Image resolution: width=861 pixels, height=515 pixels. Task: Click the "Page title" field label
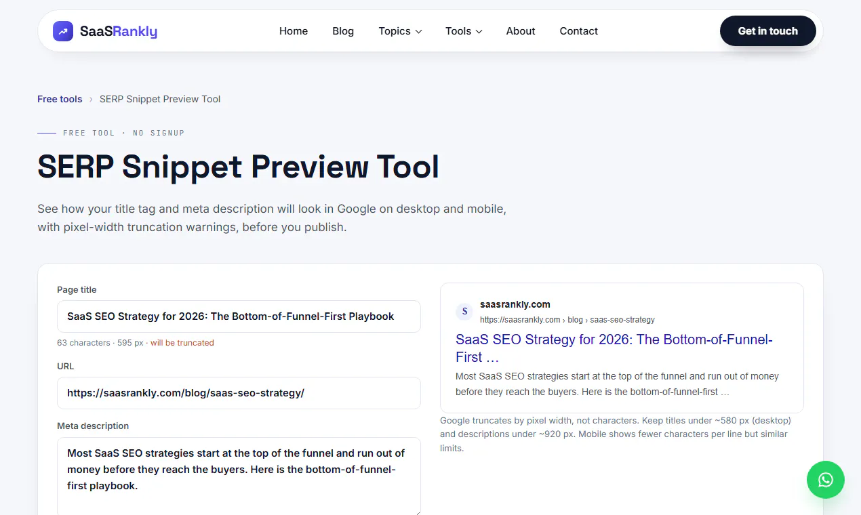(x=77, y=290)
